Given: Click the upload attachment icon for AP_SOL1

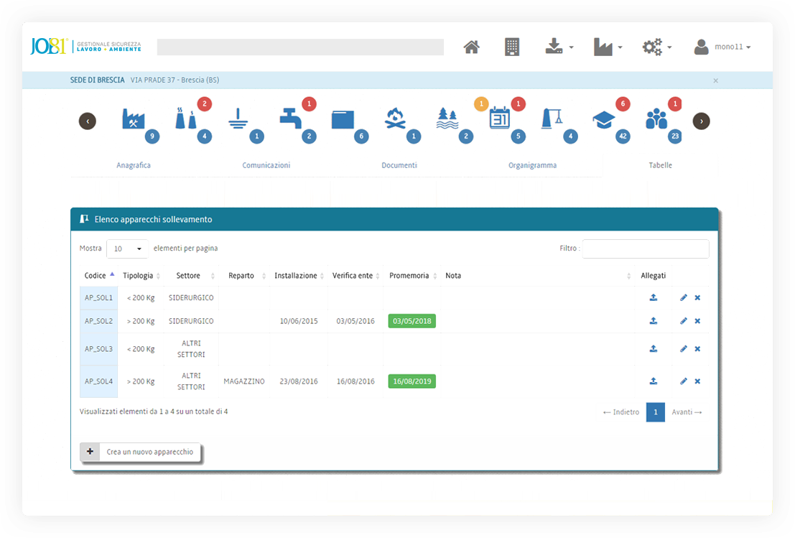Looking at the screenshot, I should [653, 297].
